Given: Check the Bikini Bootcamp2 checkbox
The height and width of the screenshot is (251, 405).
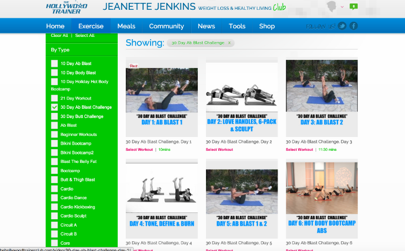Looking at the screenshot, I should [54, 153].
